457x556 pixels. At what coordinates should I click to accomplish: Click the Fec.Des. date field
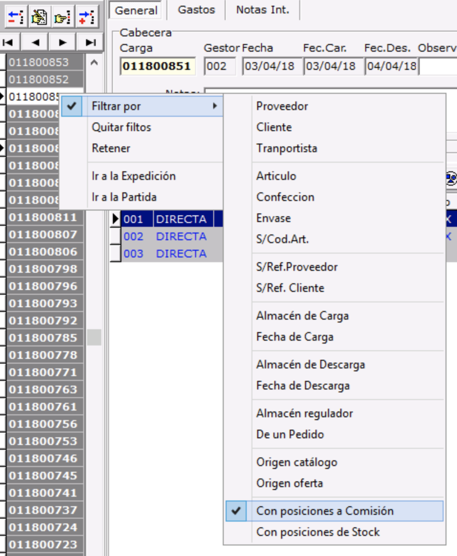pyautogui.click(x=391, y=66)
